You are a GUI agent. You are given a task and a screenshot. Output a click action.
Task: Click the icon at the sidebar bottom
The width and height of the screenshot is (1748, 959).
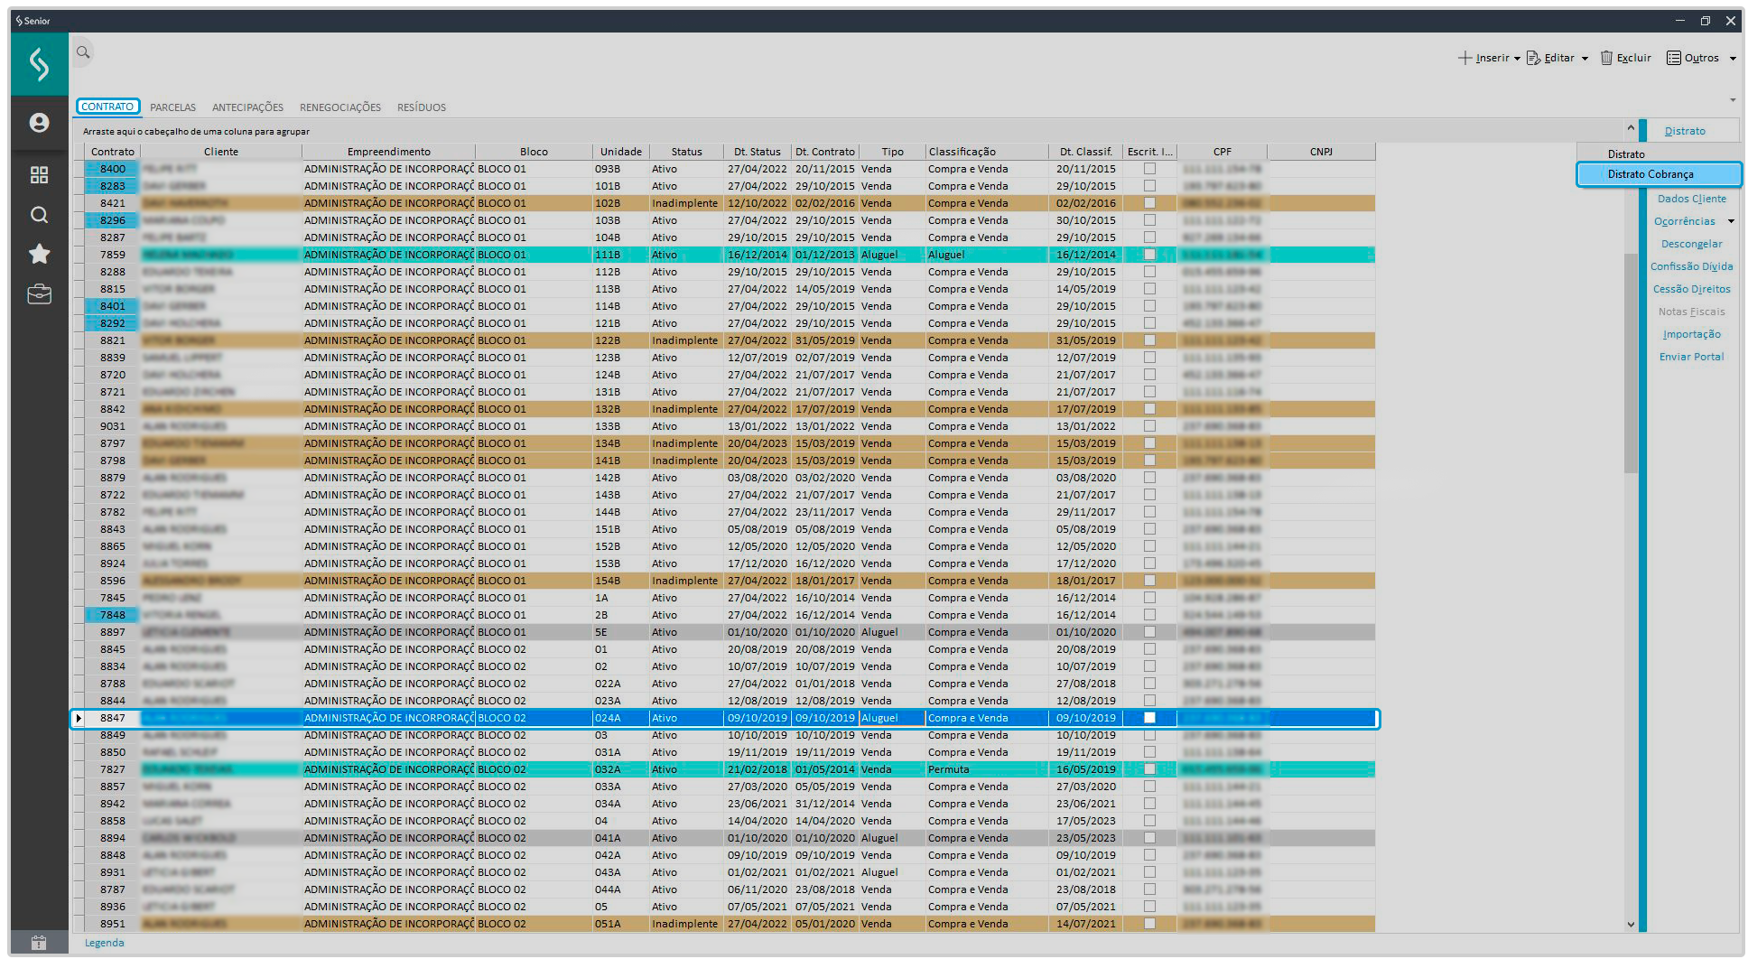coord(39,943)
